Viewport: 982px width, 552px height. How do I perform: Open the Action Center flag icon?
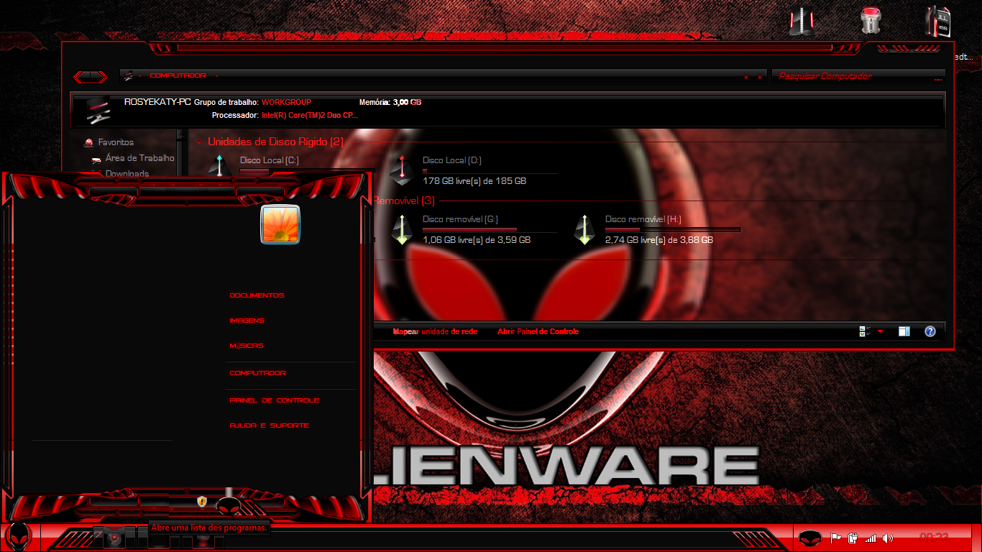[x=836, y=538]
